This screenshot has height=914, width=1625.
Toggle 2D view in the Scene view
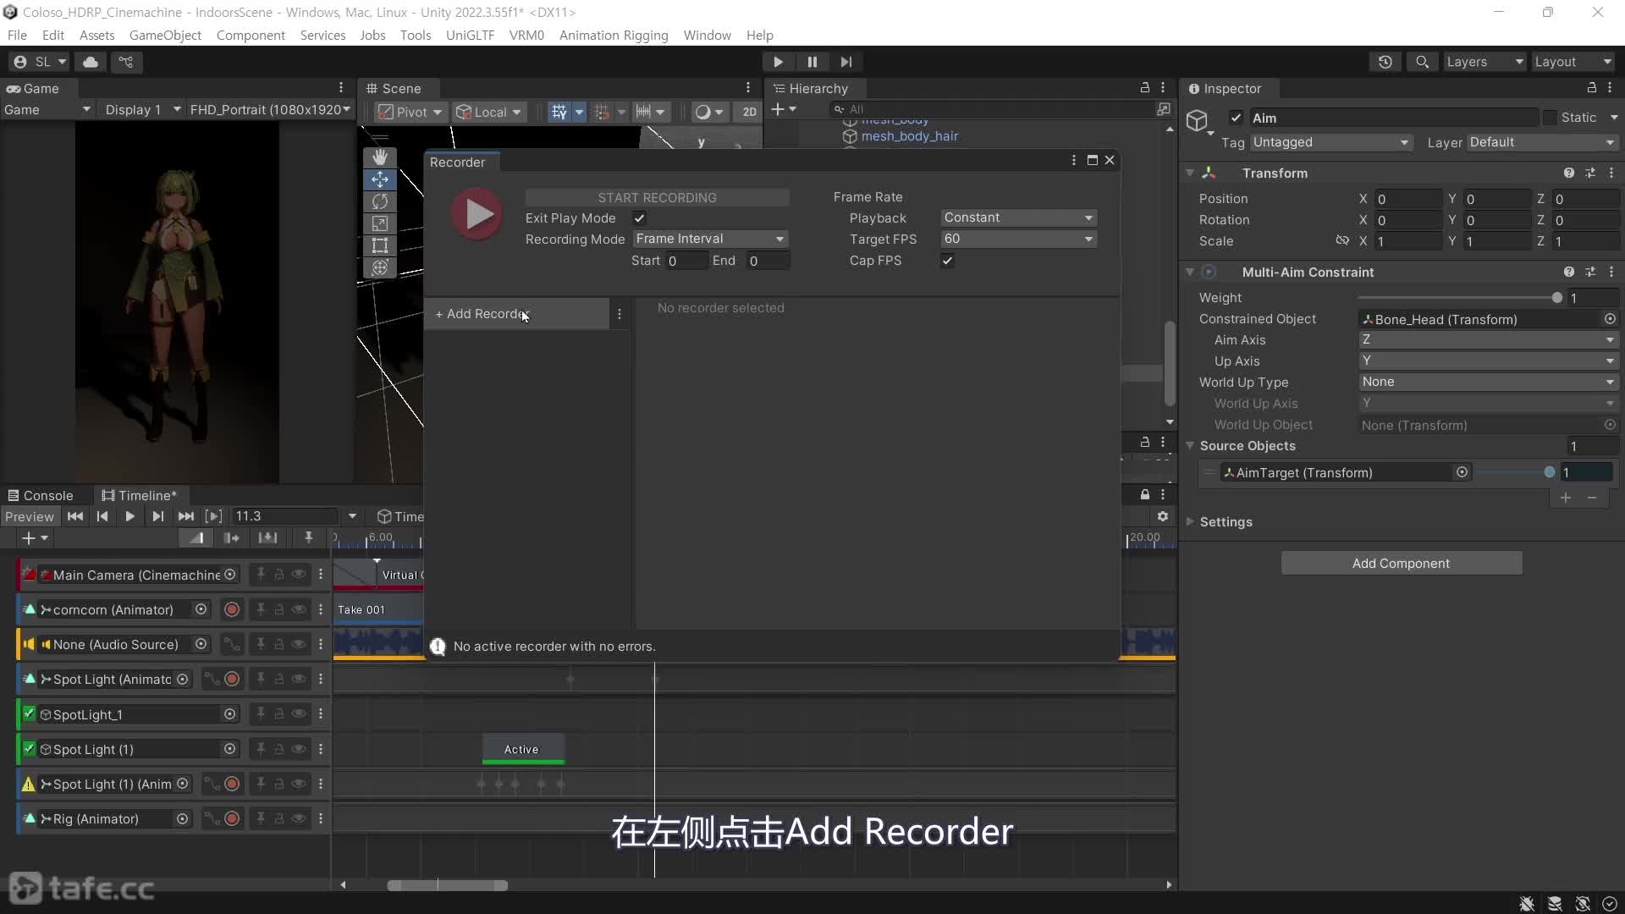pyautogui.click(x=748, y=112)
